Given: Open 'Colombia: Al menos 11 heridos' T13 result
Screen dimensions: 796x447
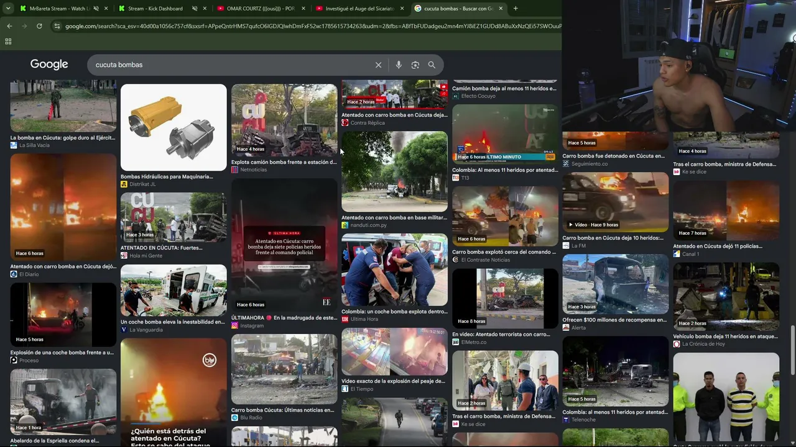Looking at the screenshot, I should pyautogui.click(x=505, y=170).
